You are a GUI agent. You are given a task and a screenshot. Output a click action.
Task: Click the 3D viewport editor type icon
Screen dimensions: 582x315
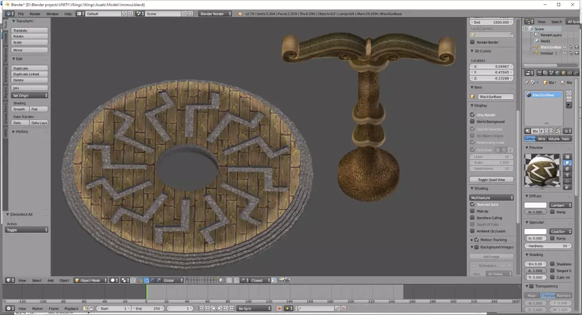10,280
